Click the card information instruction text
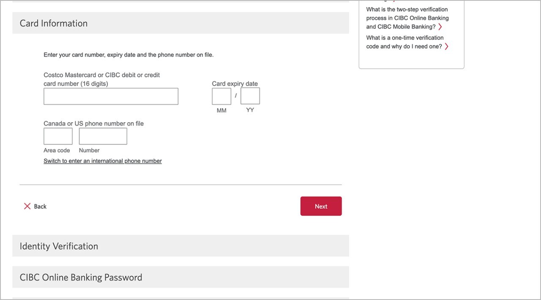The height and width of the screenshot is (300, 541). pyautogui.click(x=128, y=55)
